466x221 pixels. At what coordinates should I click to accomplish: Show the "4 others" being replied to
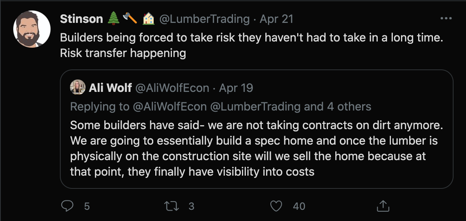point(349,106)
